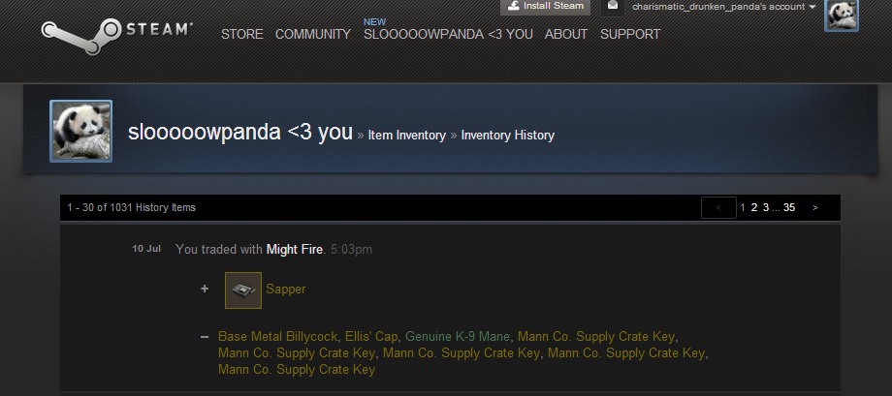Go to history page 2
Screen dimensions: 892x396
753,208
